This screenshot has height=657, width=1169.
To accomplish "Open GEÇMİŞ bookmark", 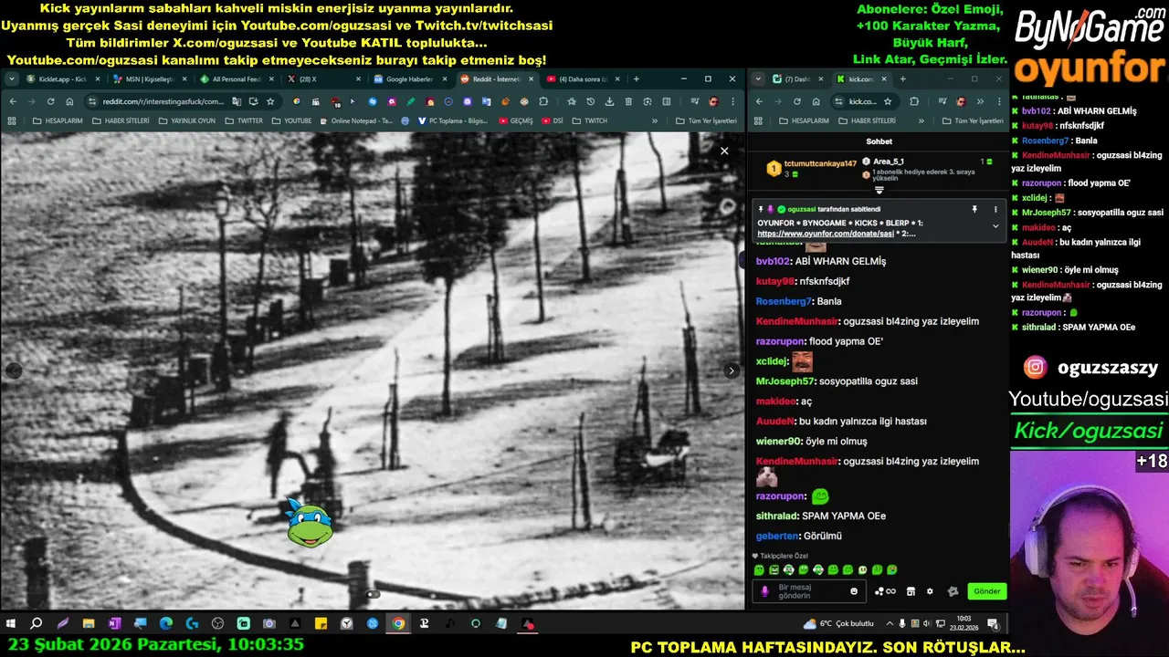I will [516, 120].
